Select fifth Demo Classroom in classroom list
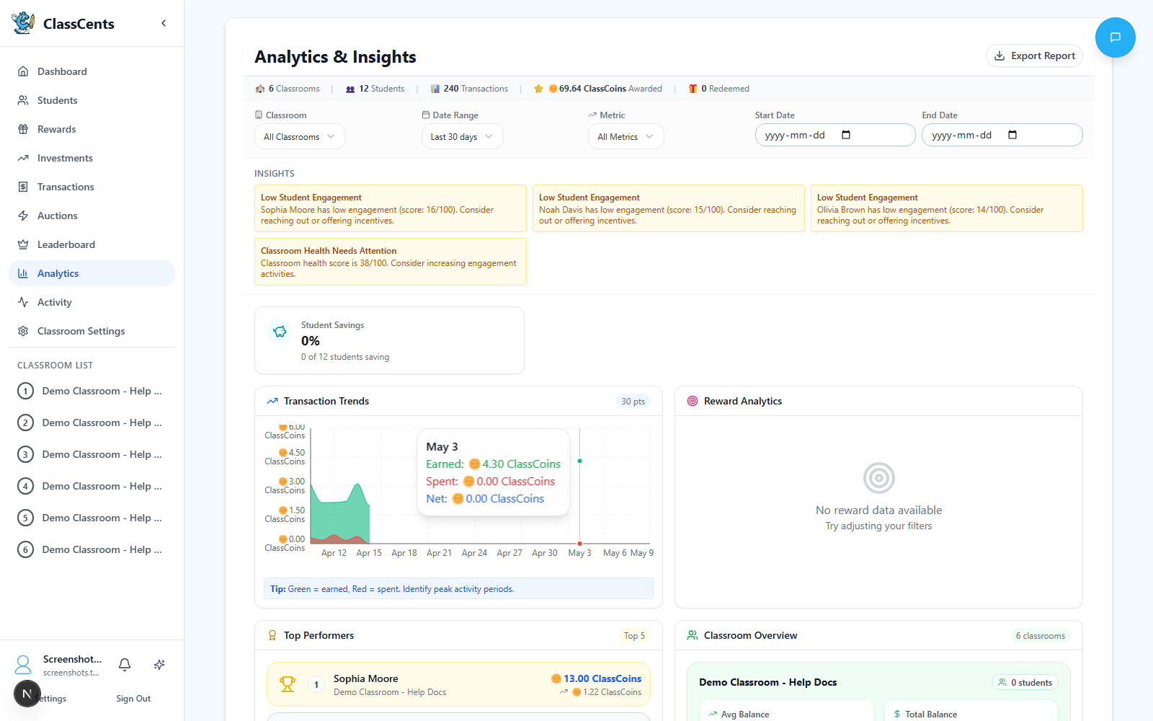The image size is (1153, 721). point(92,518)
